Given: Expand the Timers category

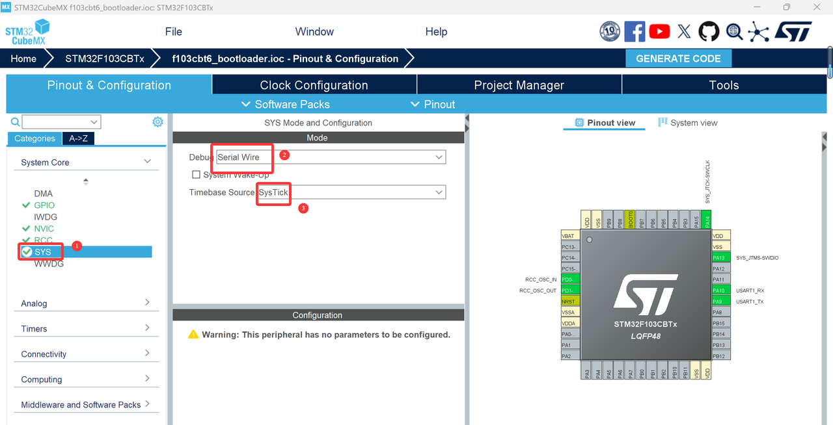Looking at the screenshot, I should [x=86, y=328].
